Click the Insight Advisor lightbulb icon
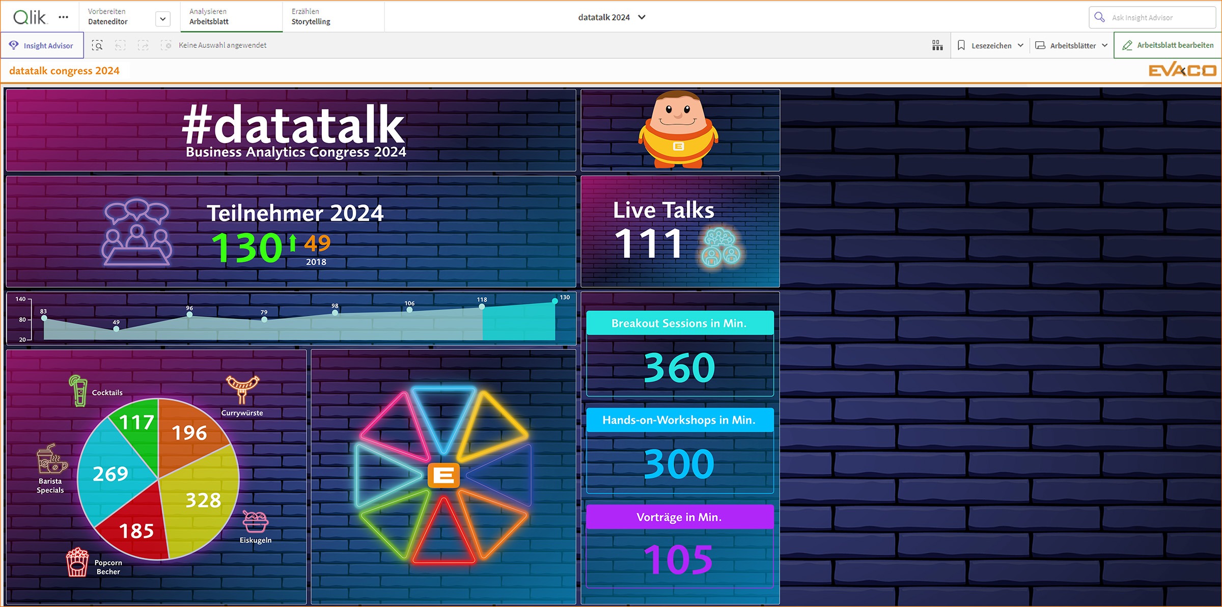Viewport: 1222px width, 607px height. pos(14,45)
